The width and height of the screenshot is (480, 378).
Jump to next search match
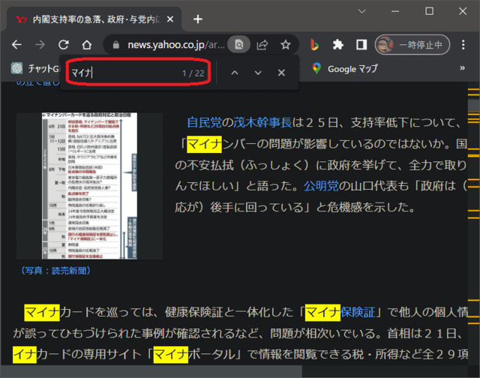click(x=258, y=73)
